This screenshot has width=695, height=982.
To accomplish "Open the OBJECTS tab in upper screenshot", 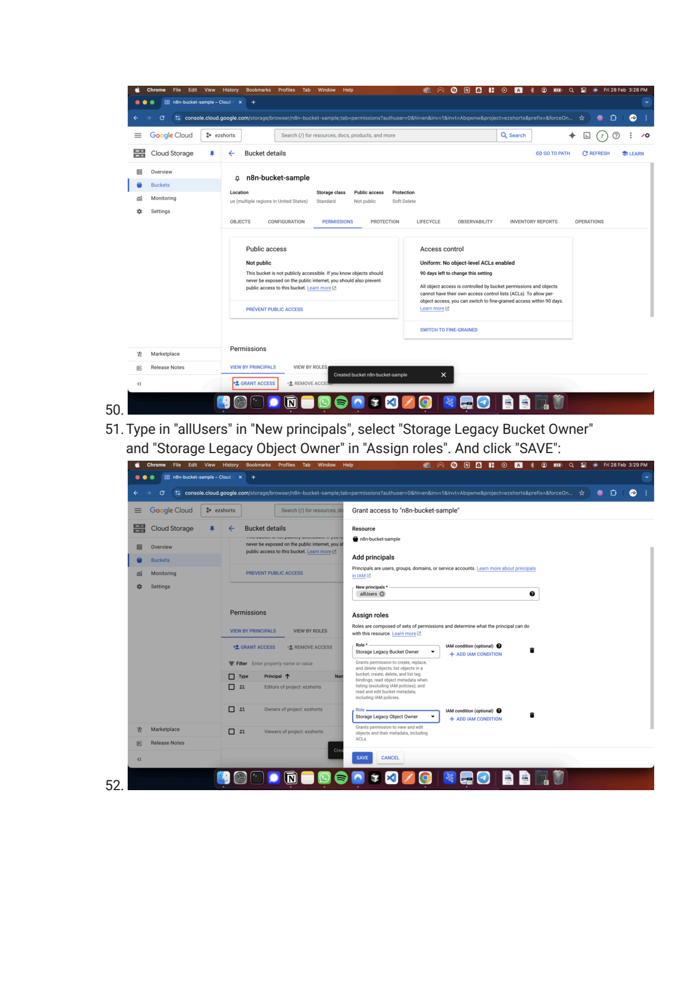I will coord(240,222).
